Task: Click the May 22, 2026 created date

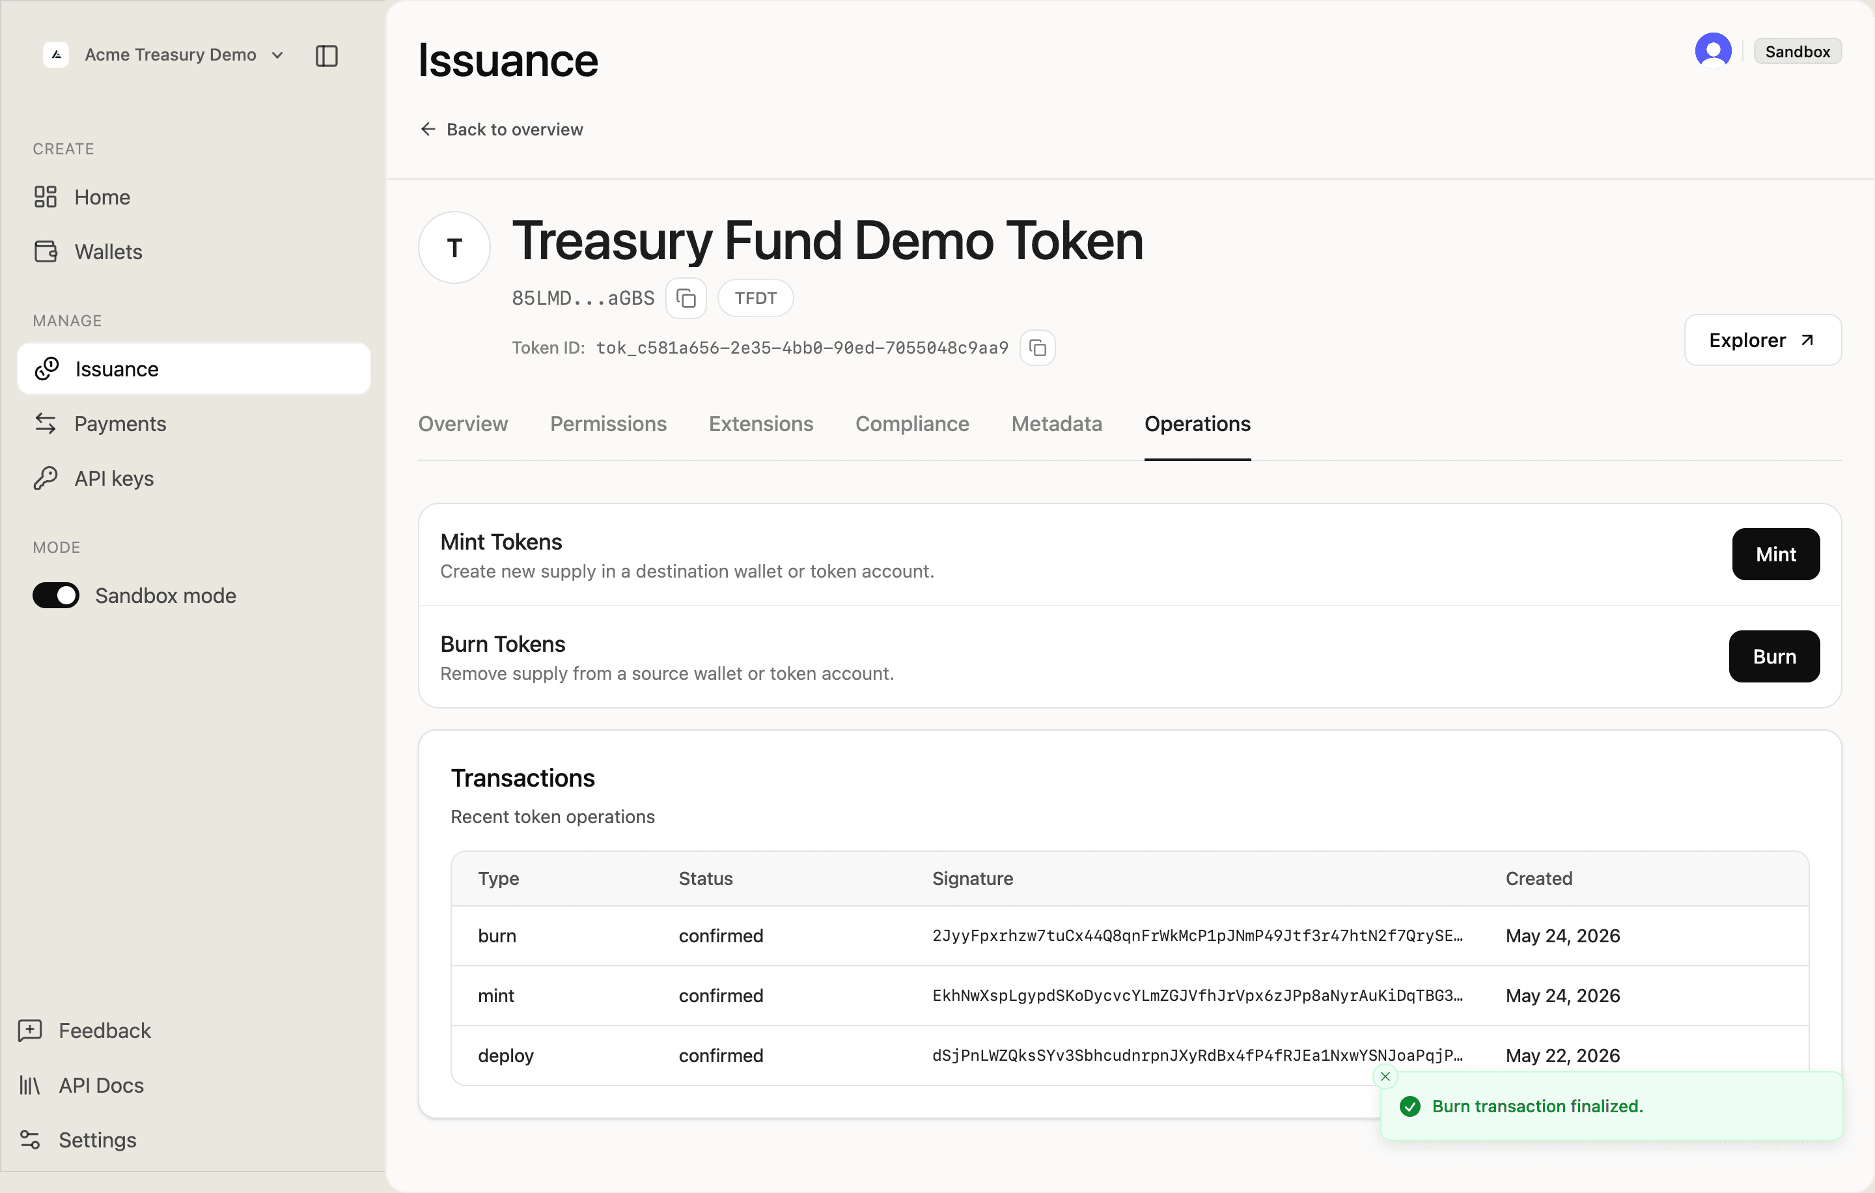Action: pyautogui.click(x=1562, y=1055)
